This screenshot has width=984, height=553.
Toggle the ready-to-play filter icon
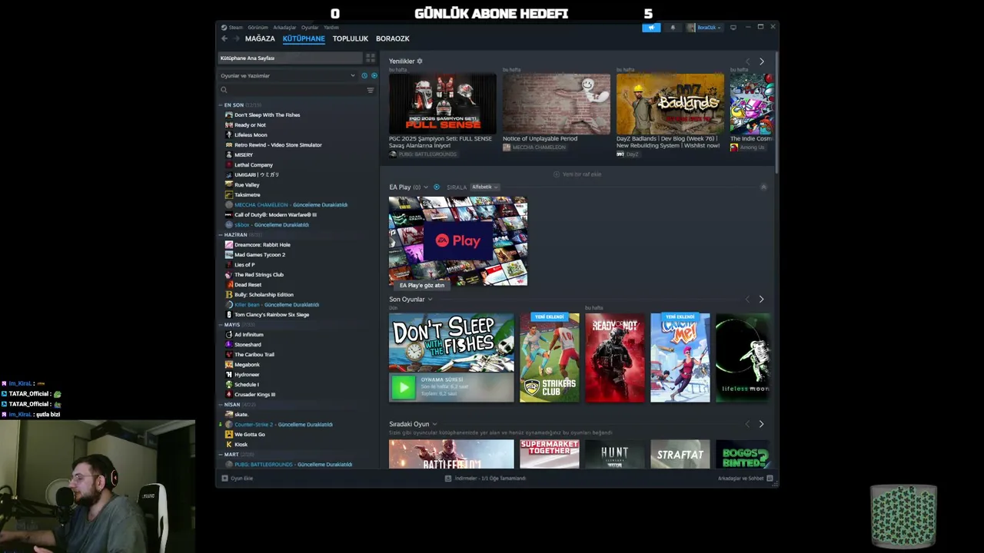374,75
